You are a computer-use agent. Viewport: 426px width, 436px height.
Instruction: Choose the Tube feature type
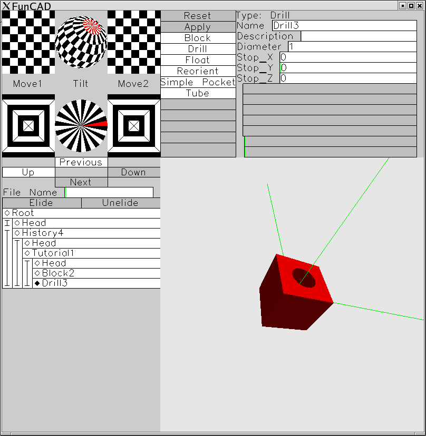click(x=198, y=93)
